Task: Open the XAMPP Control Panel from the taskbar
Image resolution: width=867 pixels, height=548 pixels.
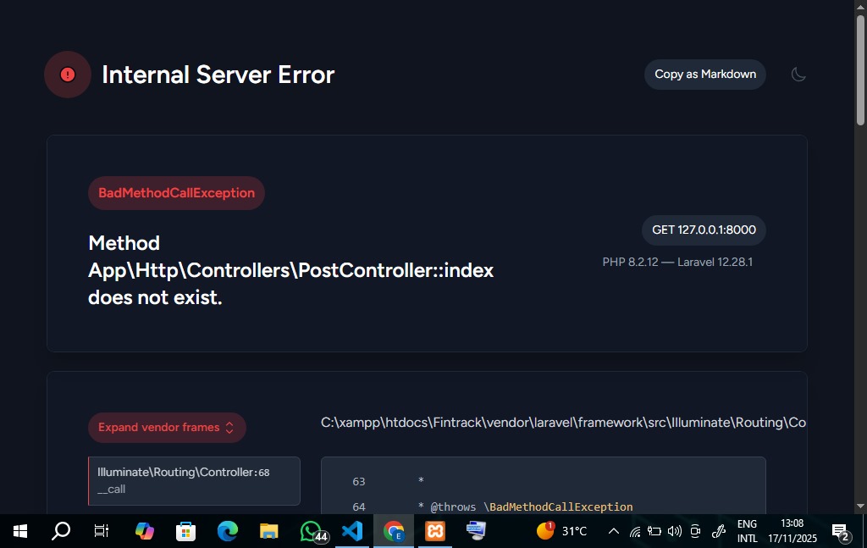Action: click(x=434, y=531)
